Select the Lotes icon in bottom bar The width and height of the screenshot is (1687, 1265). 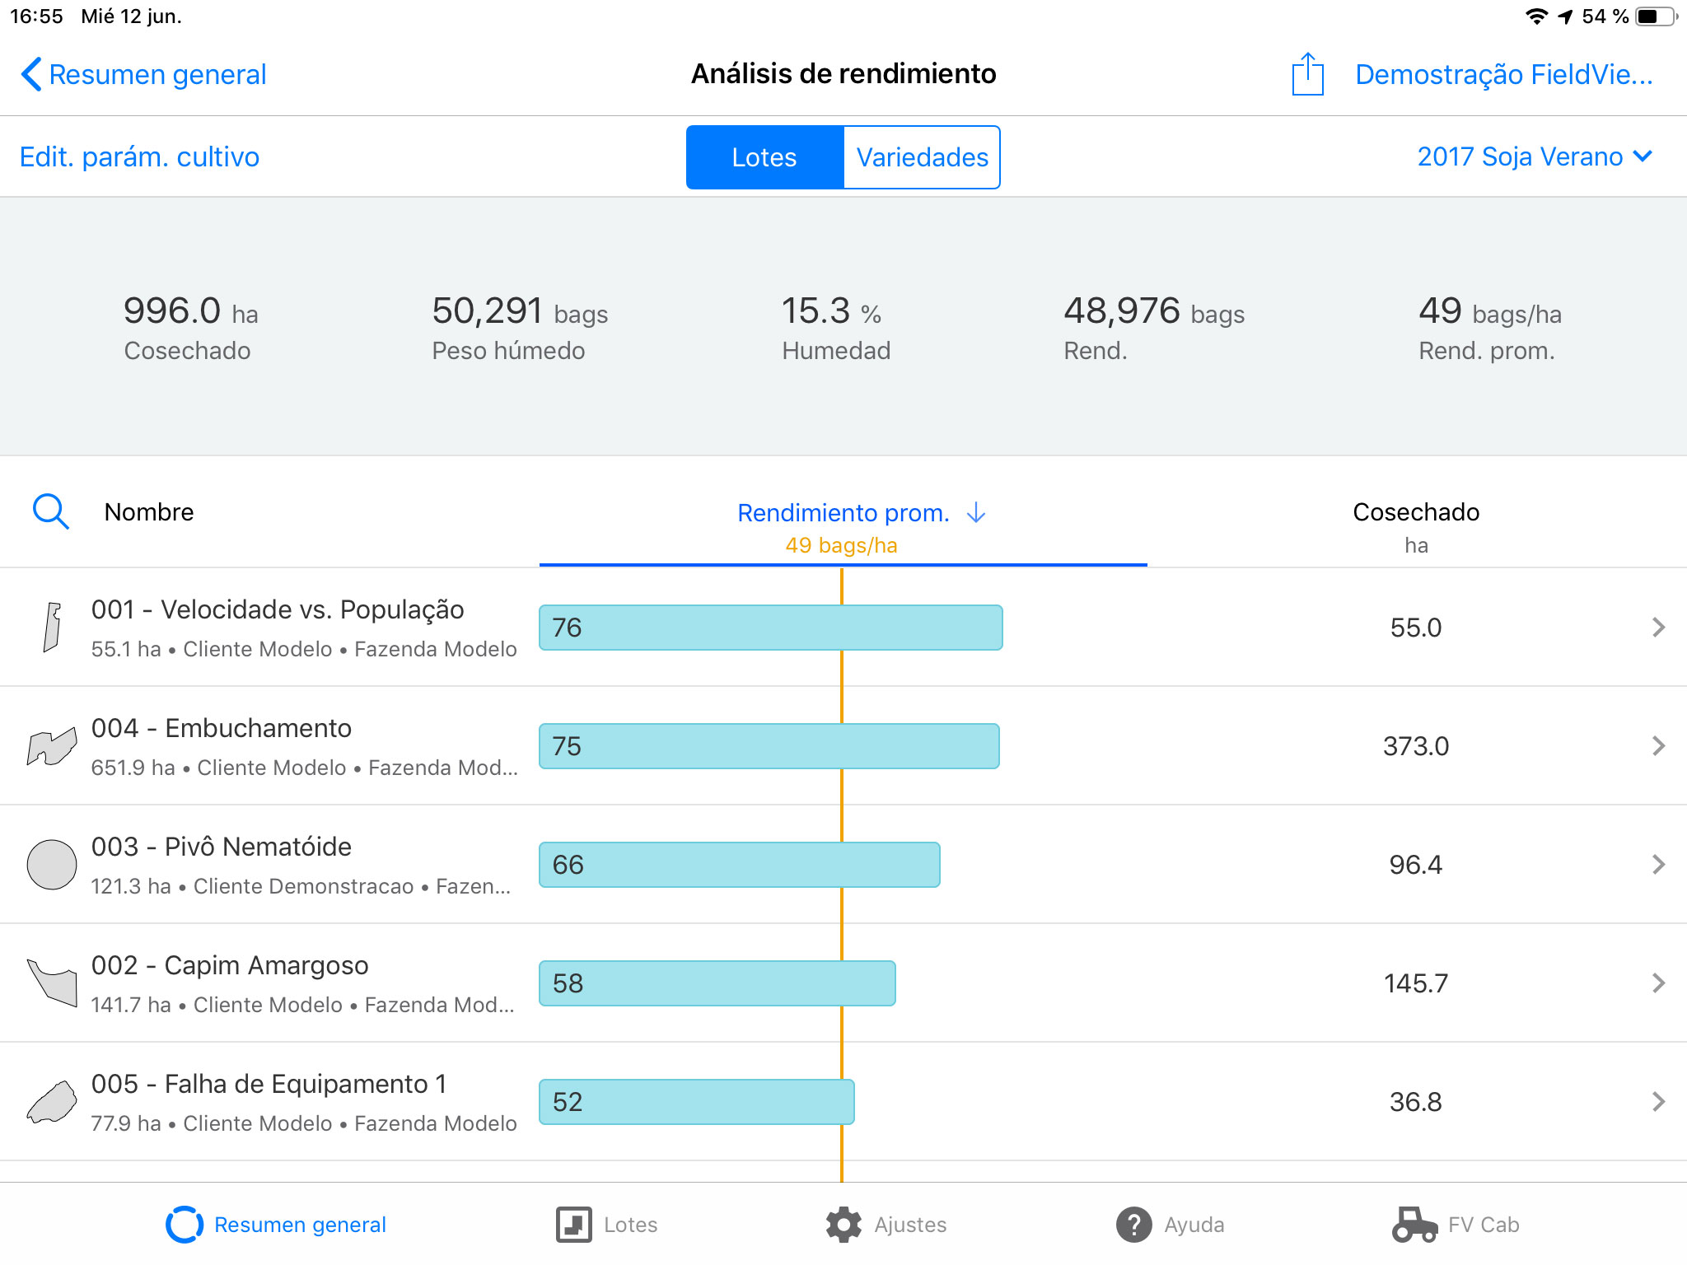[573, 1225]
